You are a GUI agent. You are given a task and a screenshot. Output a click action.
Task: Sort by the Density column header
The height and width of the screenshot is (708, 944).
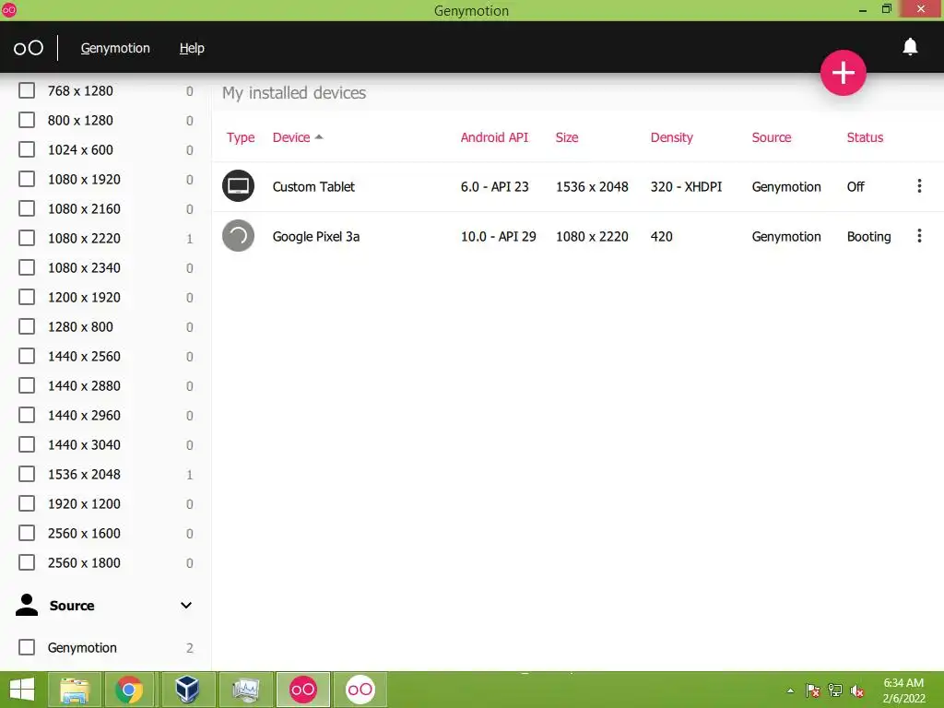tap(672, 137)
